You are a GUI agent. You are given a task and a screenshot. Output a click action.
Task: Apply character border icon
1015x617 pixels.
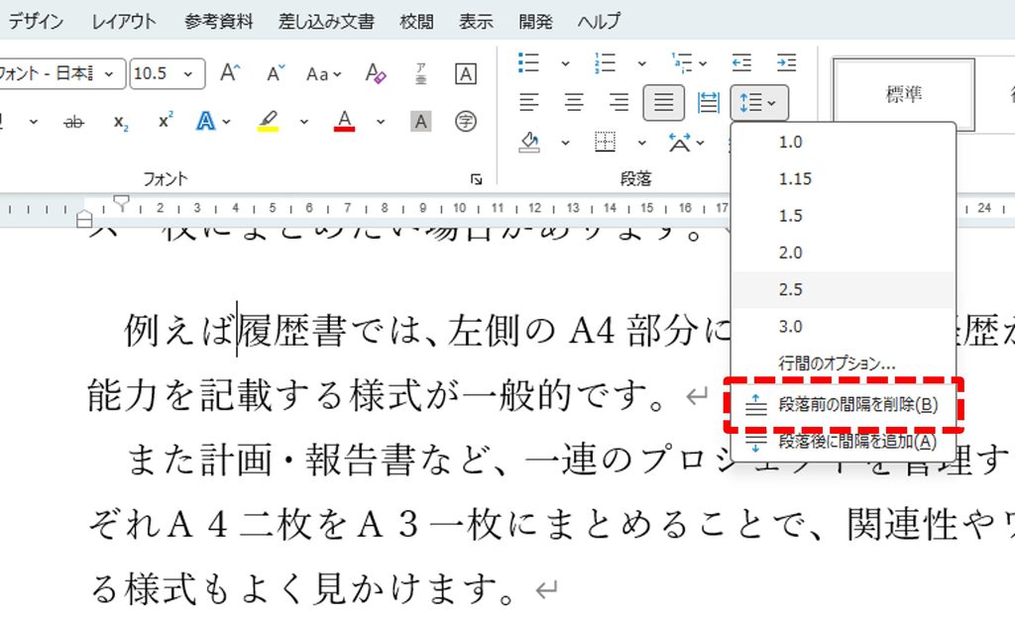pyautogui.click(x=466, y=73)
